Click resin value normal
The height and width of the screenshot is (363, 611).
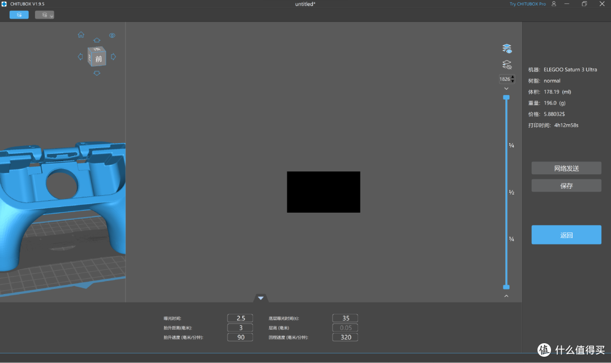click(552, 81)
